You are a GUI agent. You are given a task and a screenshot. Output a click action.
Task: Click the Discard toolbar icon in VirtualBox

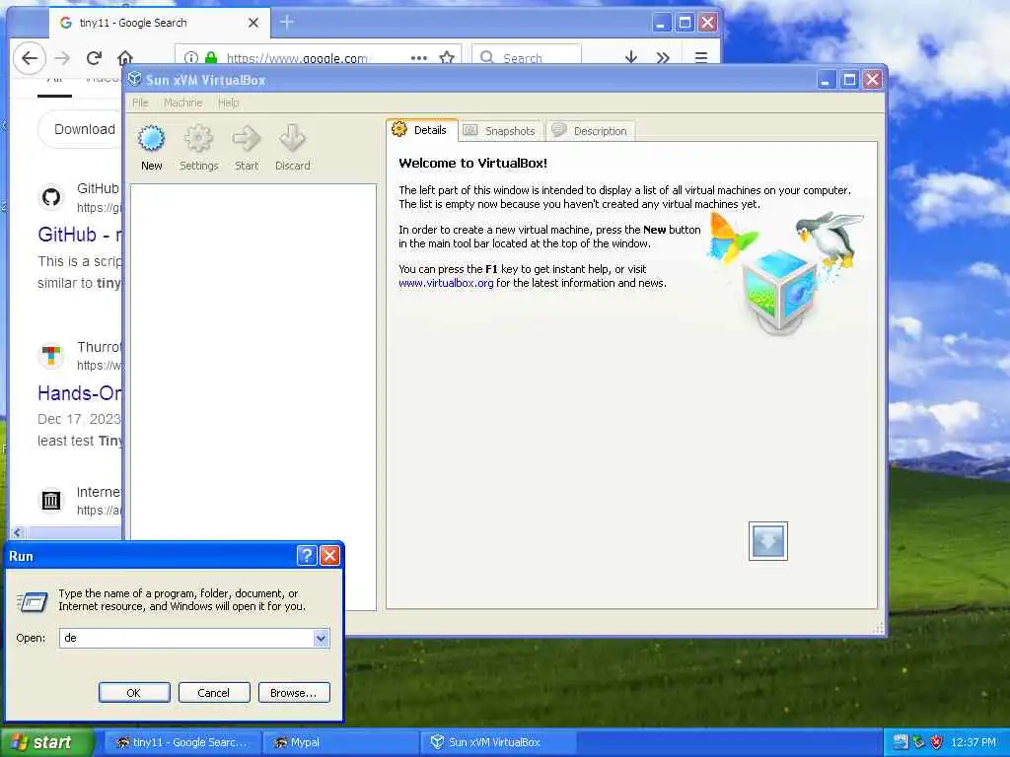click(292, 138)
